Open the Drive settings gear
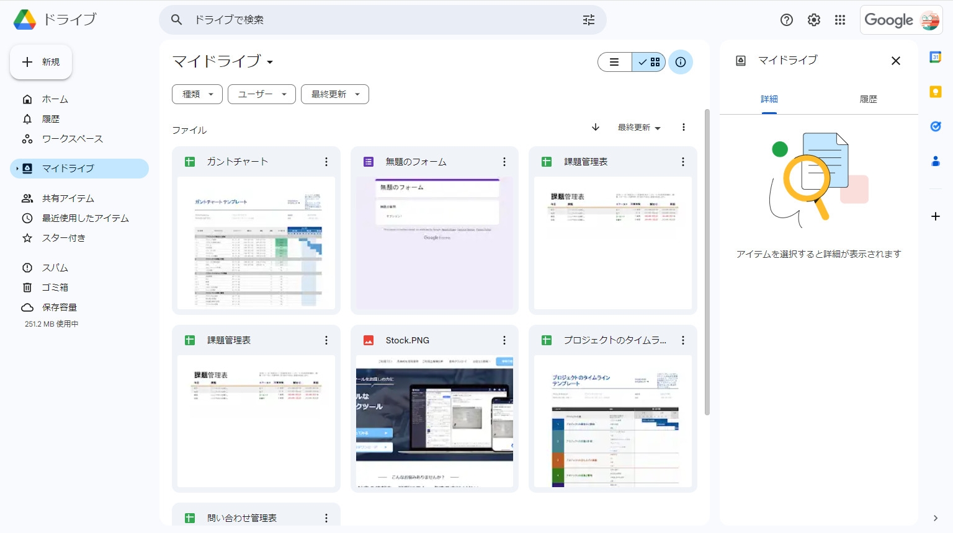Image resolution: width=953 pixels, height=533 pixels. (x=813, y=20)
